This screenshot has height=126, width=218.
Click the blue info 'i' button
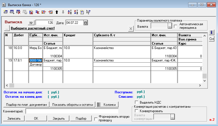(x=211, y=32)
